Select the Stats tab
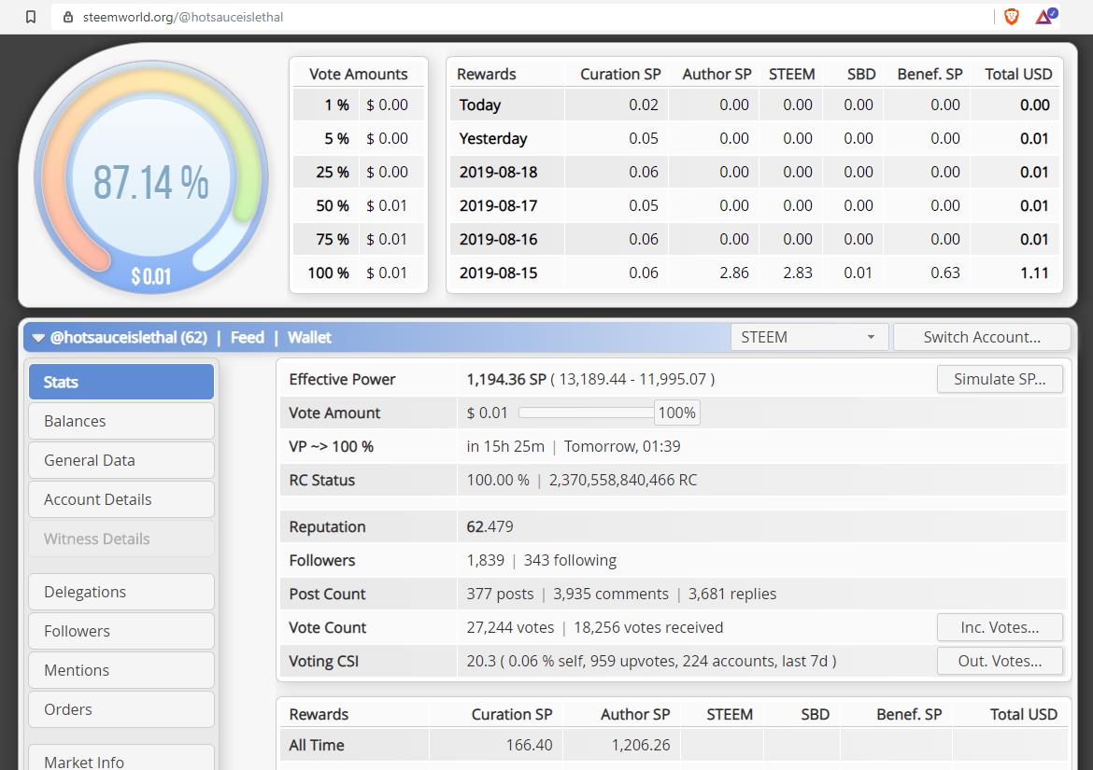Screen dimensions: 1093x770 121,382
